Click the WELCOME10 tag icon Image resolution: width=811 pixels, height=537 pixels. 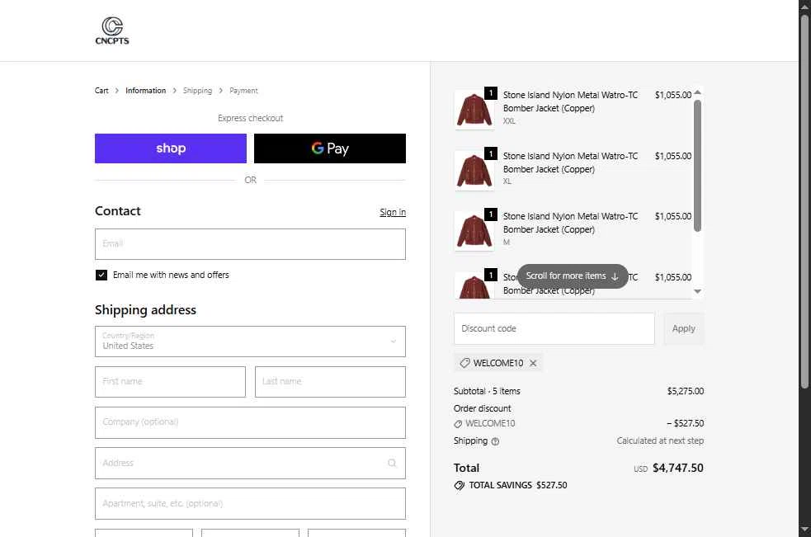[464, 363]
